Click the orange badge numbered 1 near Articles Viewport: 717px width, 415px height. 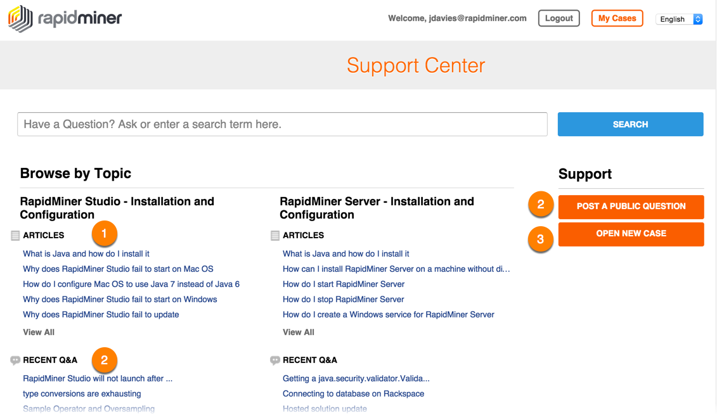(104, 233)
